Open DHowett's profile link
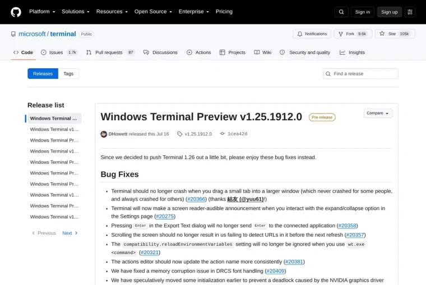The height and width of the screenshot is (285, 426). pos(118,134)
